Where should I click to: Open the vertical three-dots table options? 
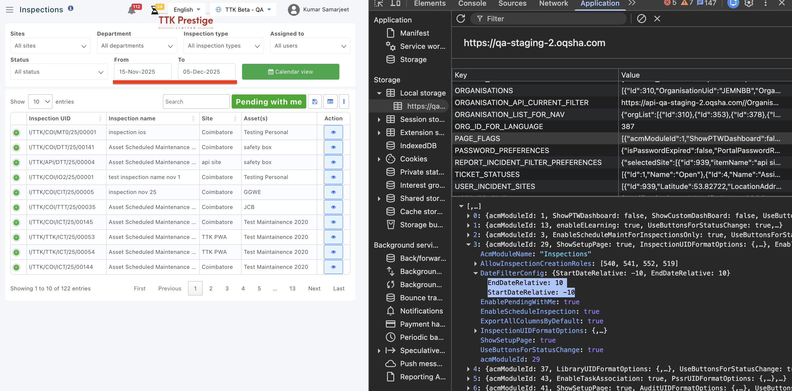point(344,101)
